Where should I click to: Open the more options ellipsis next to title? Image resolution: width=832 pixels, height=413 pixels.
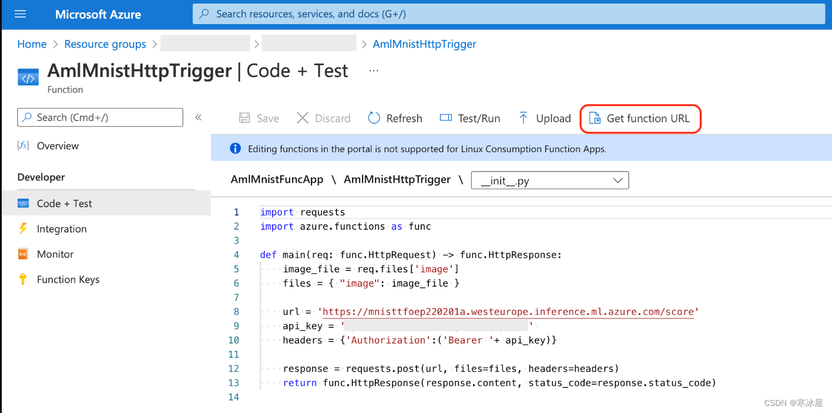pyautogui.click(x=374, y=70)
